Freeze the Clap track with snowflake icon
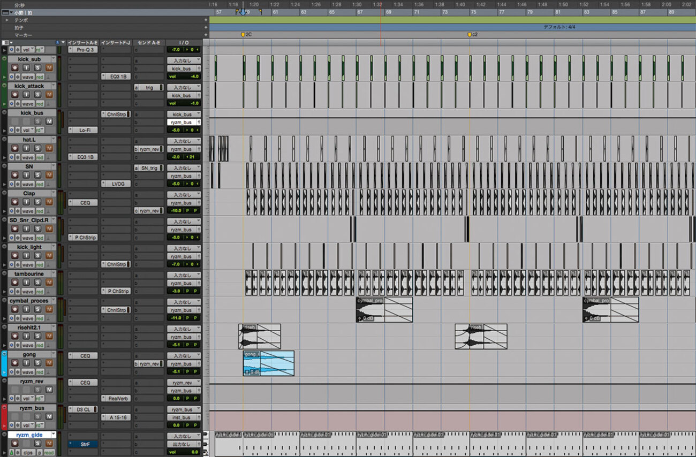The image size is (696, 457). (18, 211)
